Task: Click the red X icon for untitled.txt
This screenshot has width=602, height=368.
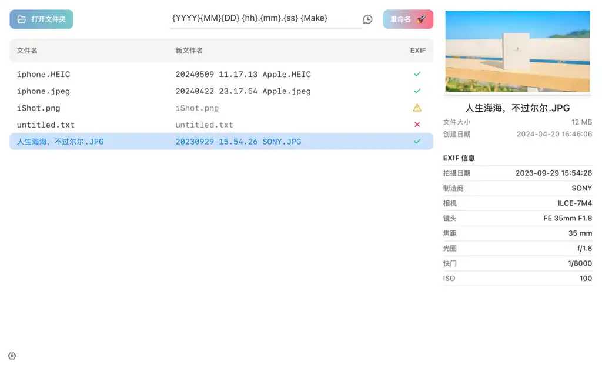Action: [417, 125]
